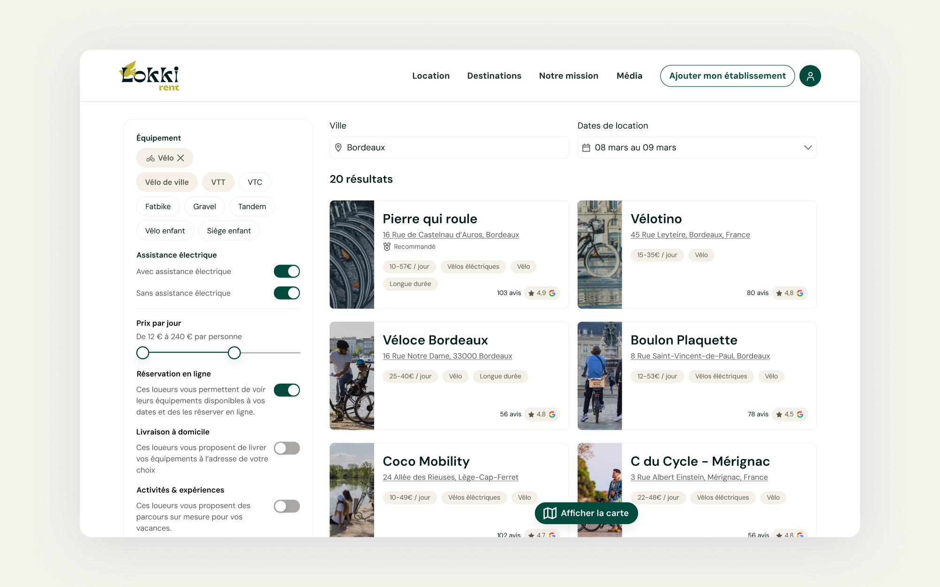Image resolution: width=940 pixels, height=587 pixels.
Task: Open Véloce Bordeaux listing title
Action: [435, 340]
